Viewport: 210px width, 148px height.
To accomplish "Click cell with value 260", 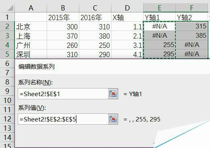I will point(63,45).
